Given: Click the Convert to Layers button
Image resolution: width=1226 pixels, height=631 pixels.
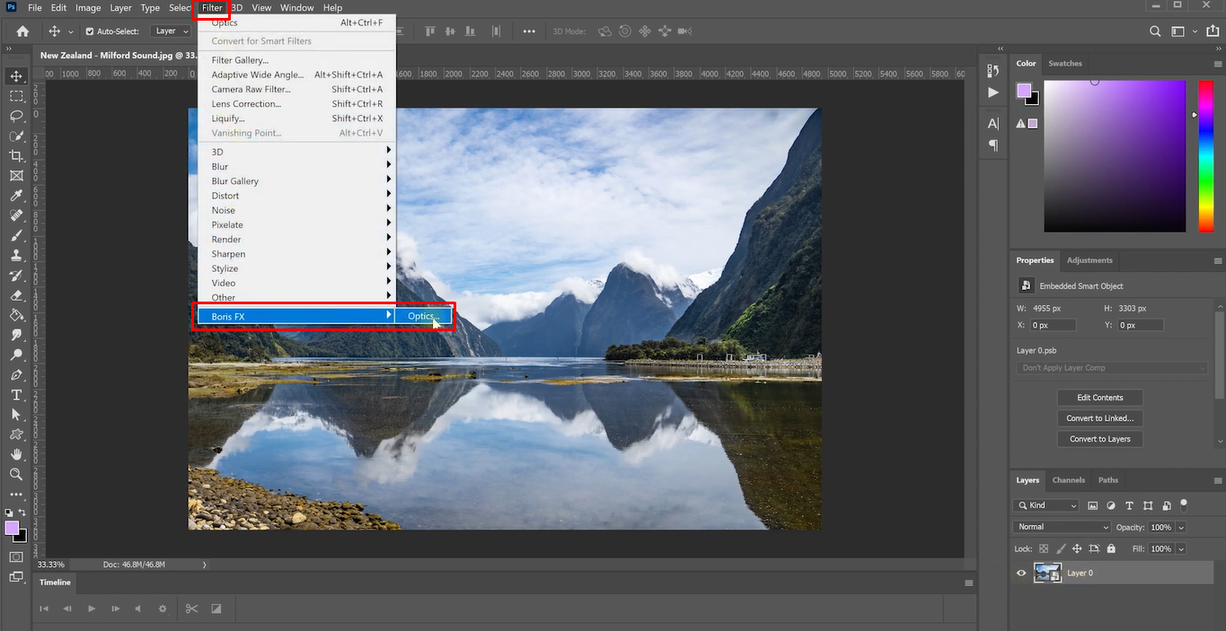Looking at the screenshot, I should tap(1099, 438).
